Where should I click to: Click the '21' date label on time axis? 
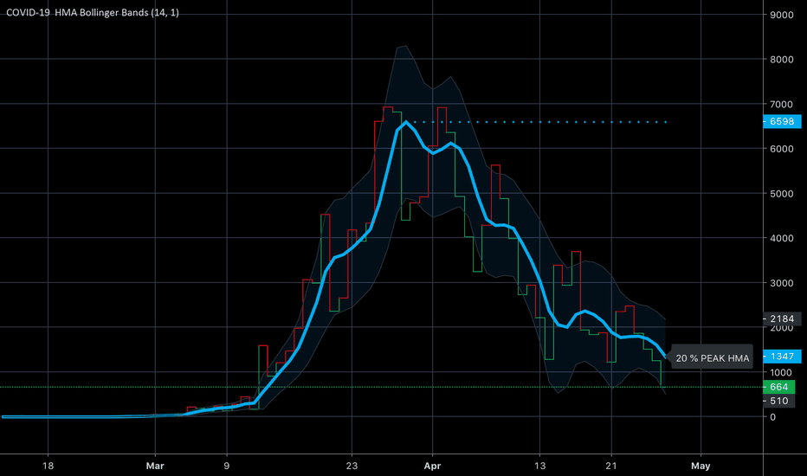(x=611, y=466)
